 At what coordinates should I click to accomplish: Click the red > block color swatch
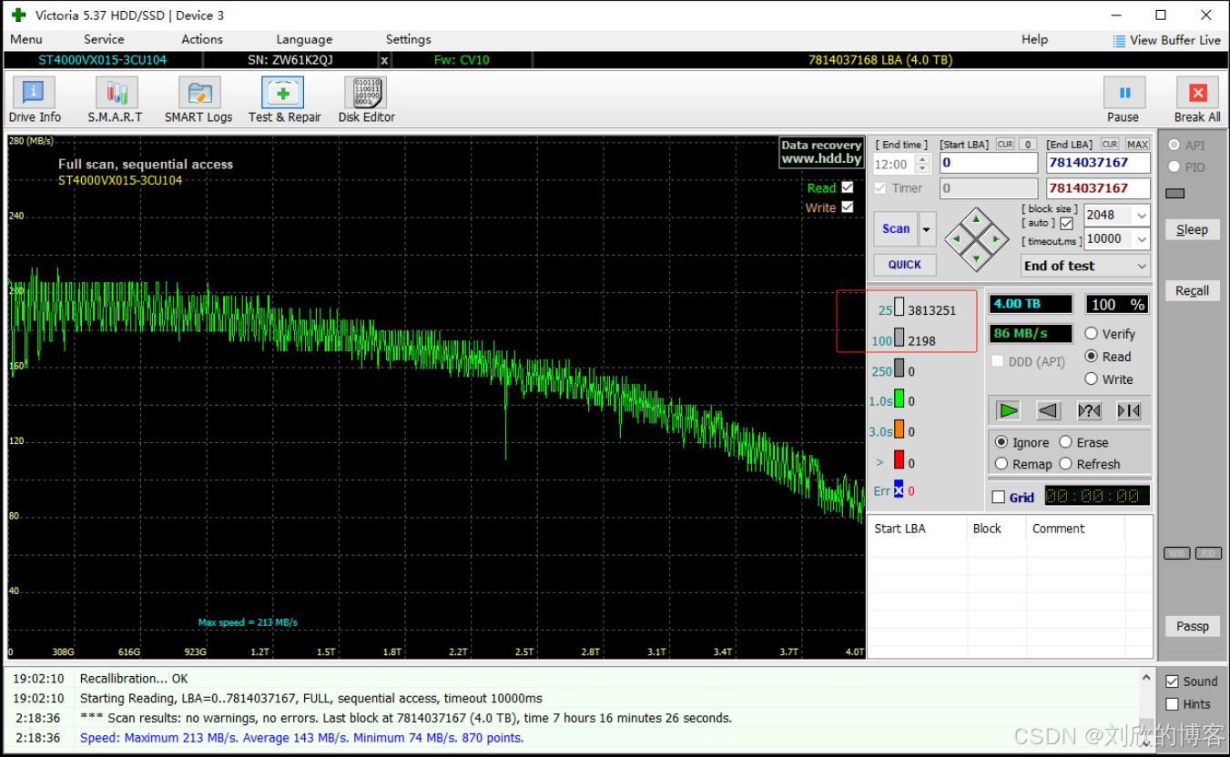pyautogui.click(x=899, y=460)
